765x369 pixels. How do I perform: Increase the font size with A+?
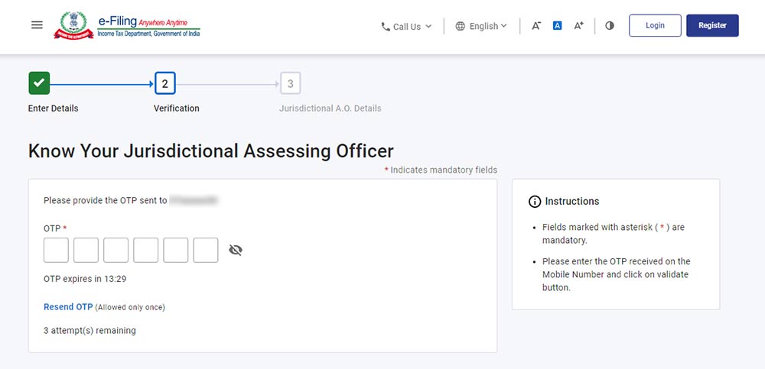click(579, 26)
